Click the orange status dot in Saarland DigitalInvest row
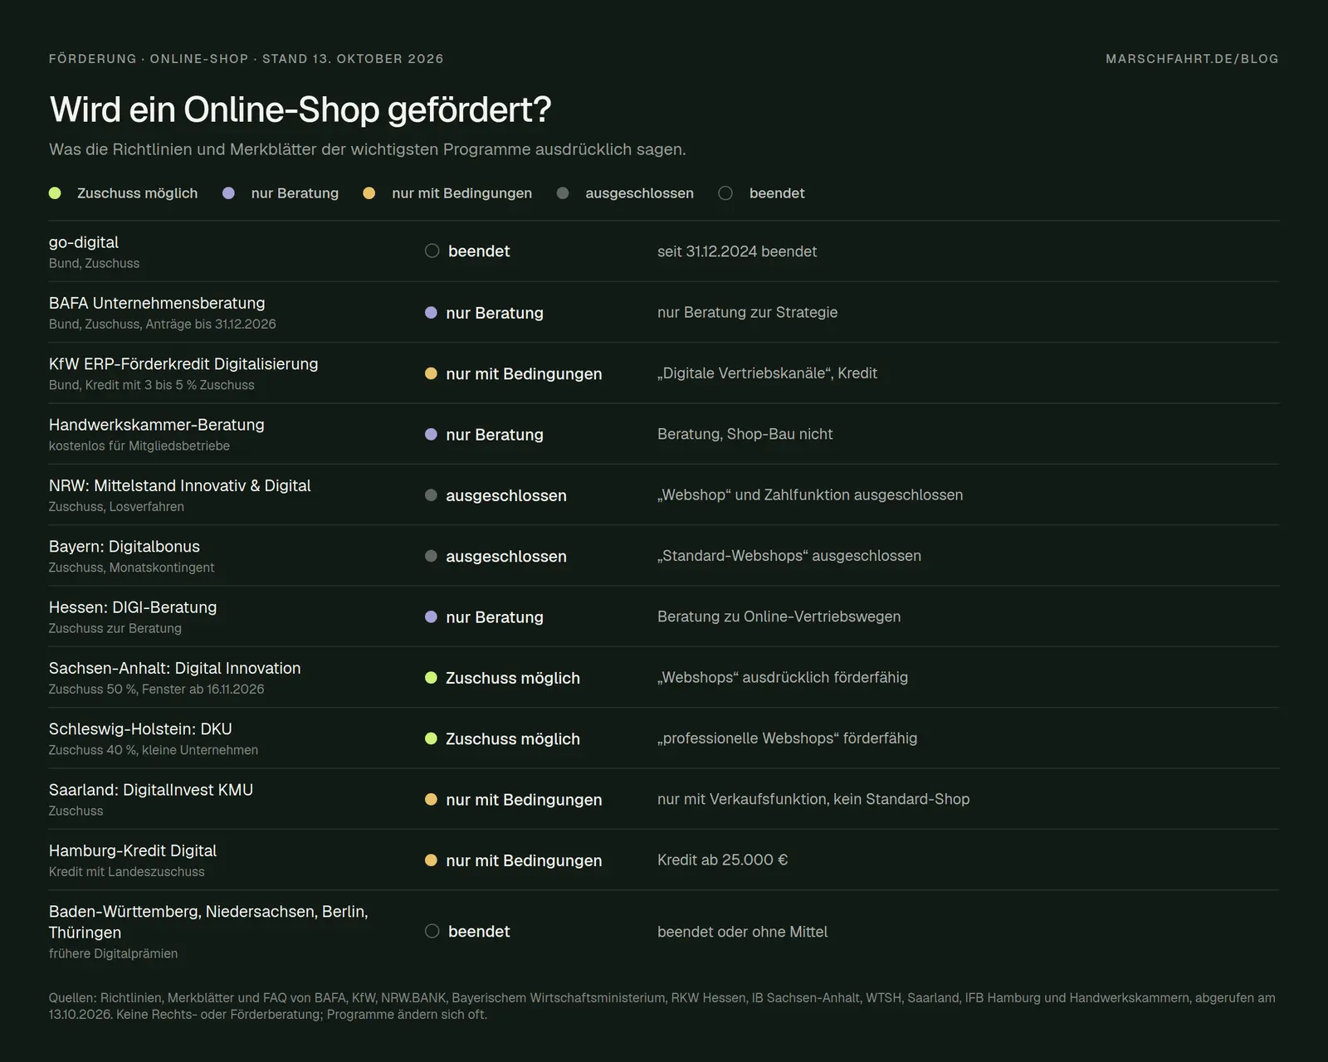 (431, 799)
